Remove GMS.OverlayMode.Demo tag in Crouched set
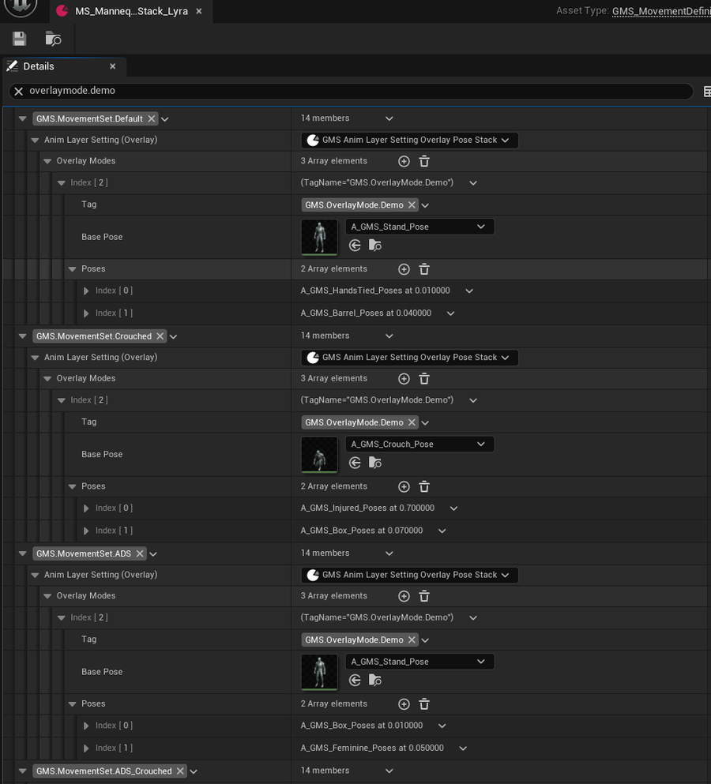711x784 pixels. [412, 422]
